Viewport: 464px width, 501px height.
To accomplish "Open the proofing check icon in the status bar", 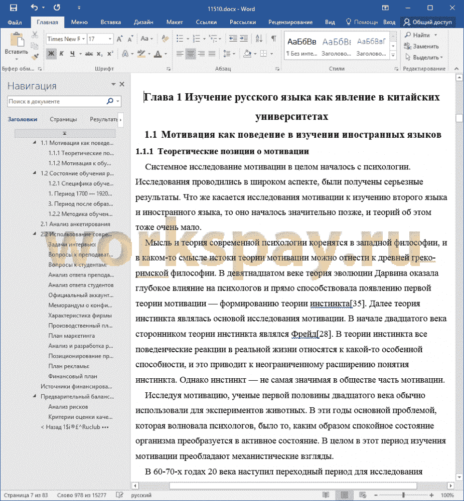I will 119,495.
